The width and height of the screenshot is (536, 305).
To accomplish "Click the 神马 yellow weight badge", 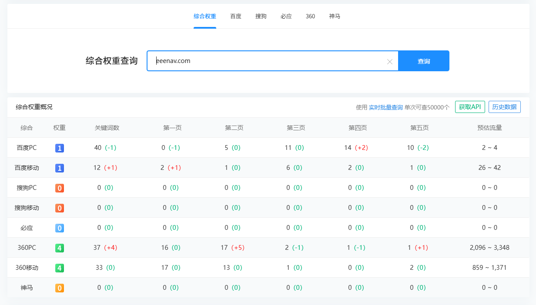I will point(60,288).
